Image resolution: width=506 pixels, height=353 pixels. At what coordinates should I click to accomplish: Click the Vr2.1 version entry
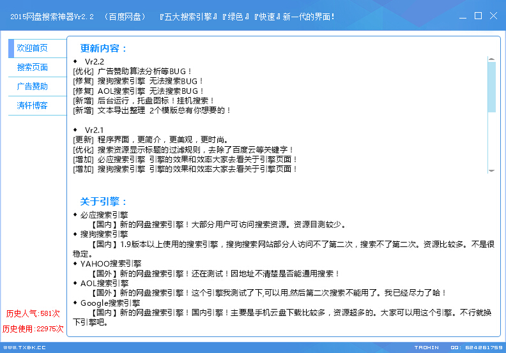tap(94, 130)
